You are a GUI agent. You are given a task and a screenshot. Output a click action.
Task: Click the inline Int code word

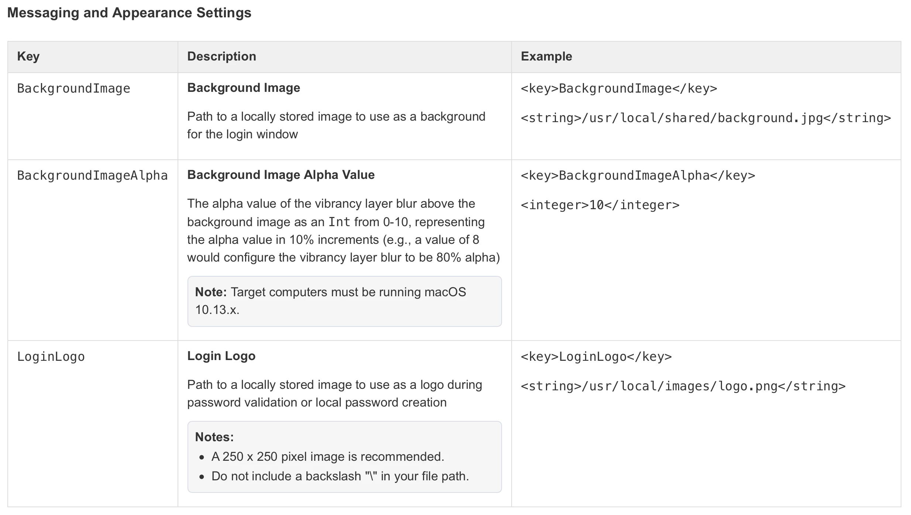(339, 222)
